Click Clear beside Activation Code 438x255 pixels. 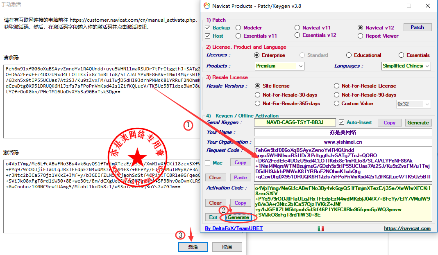[216, 203]
